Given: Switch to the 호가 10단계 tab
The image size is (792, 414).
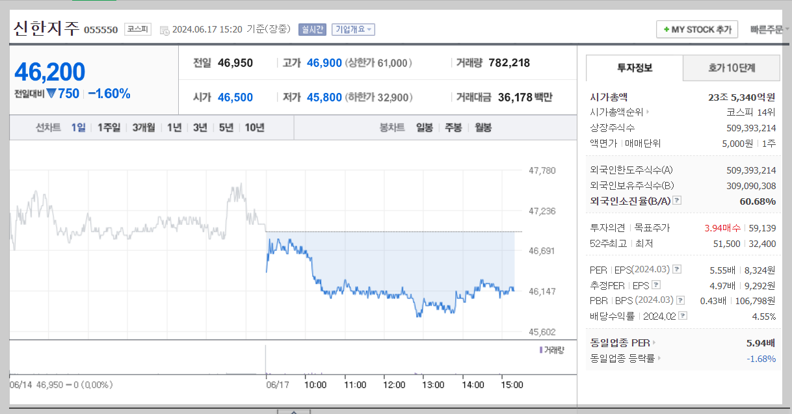Looking at the screenshot, I should (x=732, y=68).
